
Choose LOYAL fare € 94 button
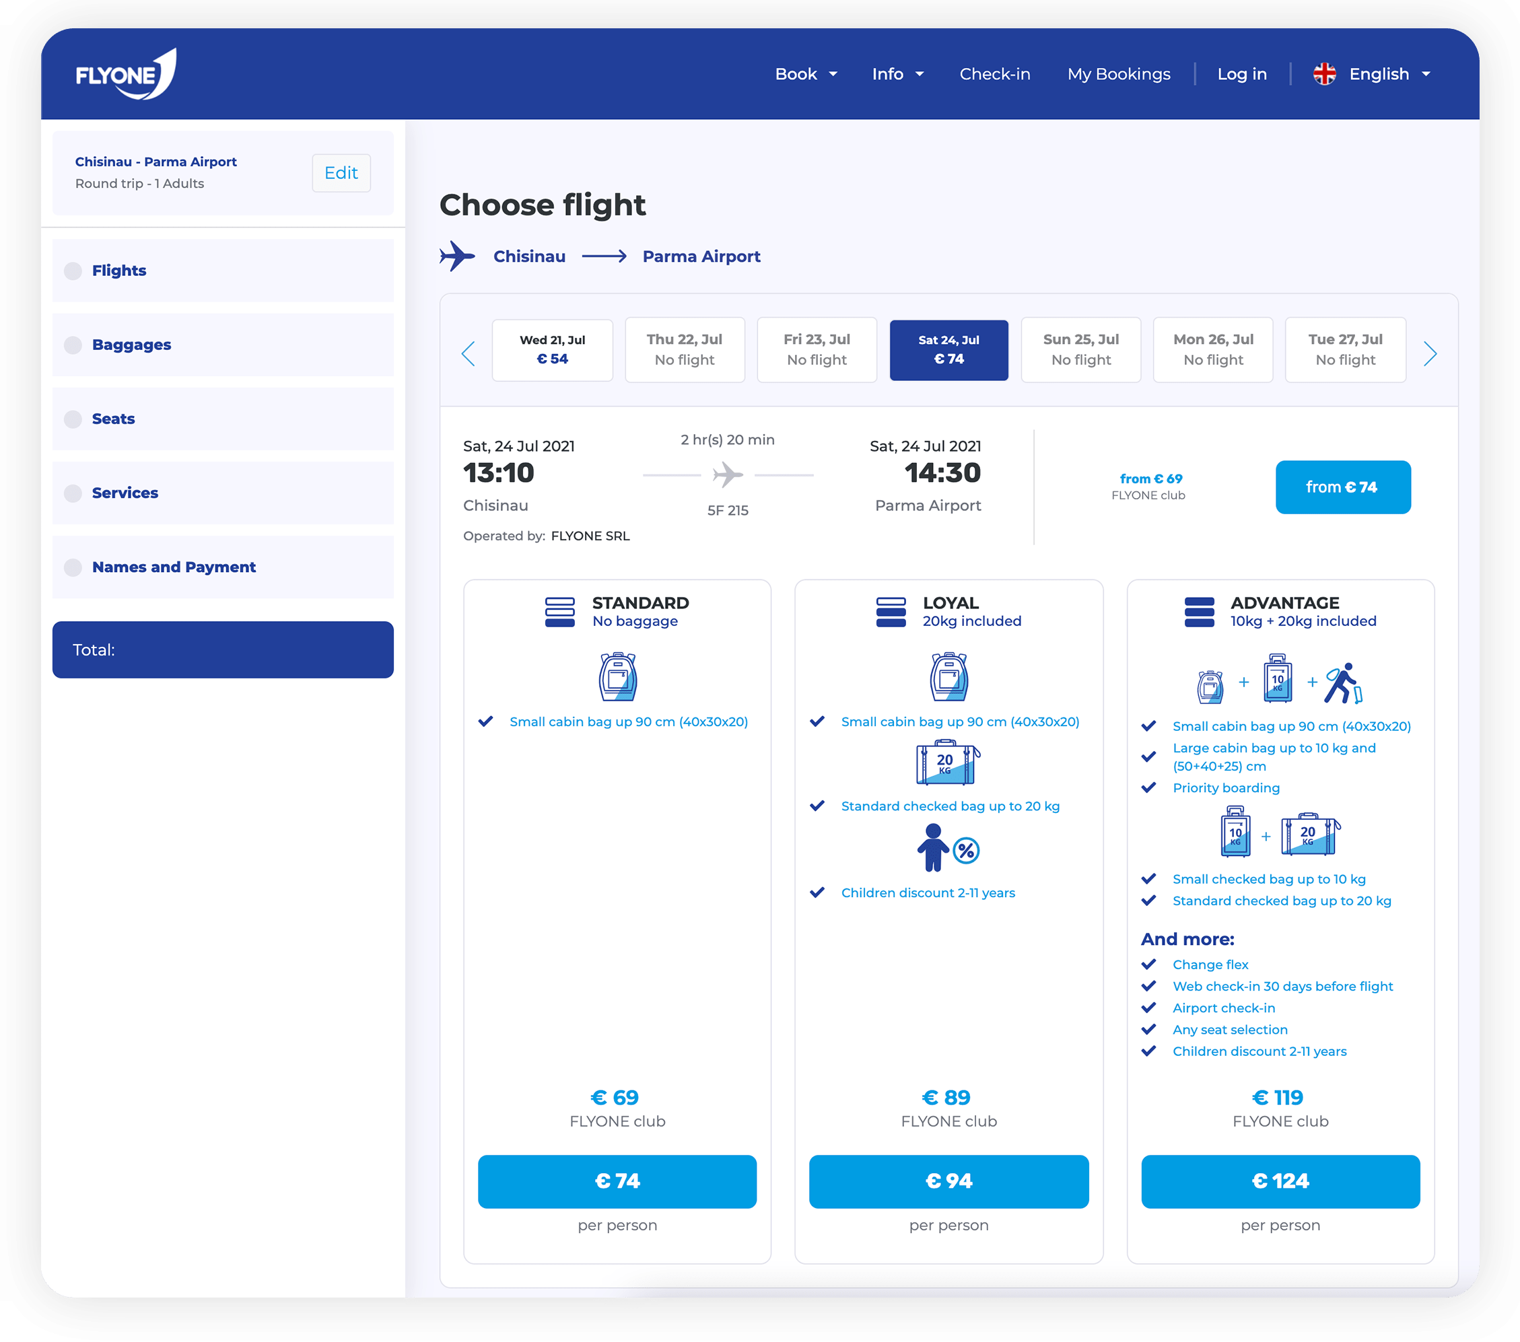point(948,1180)
